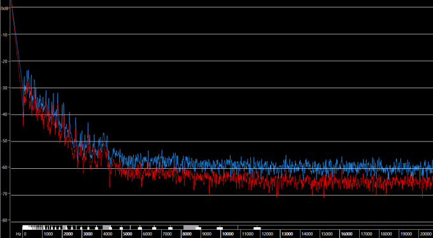Click the -60 dB level label
Image resolution: width=433 pixels, height=238 pixels.
[4, 168]
